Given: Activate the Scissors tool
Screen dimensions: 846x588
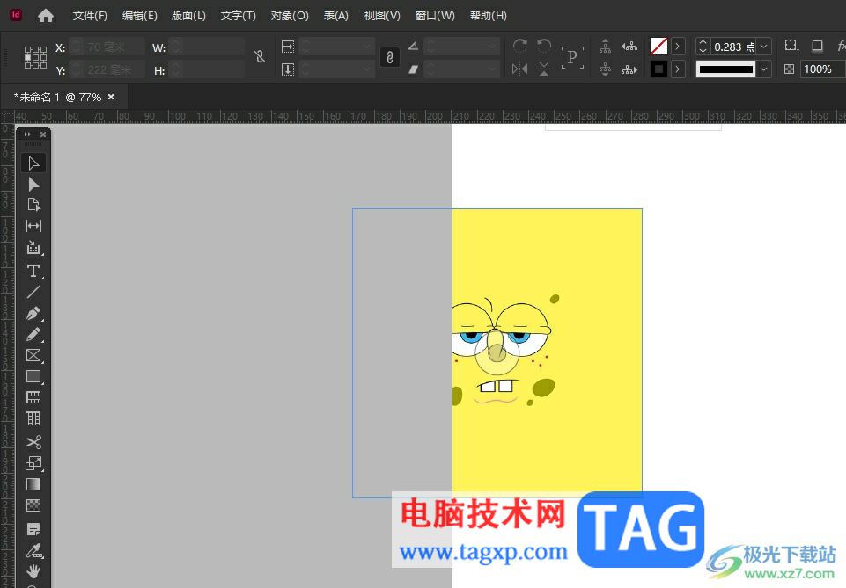Looking at the screenshot, I should 33,442.
